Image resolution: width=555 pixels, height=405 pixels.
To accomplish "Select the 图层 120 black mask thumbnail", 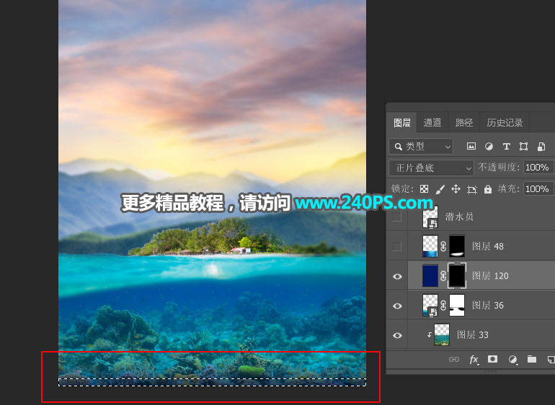I will [x=457, y=276].
